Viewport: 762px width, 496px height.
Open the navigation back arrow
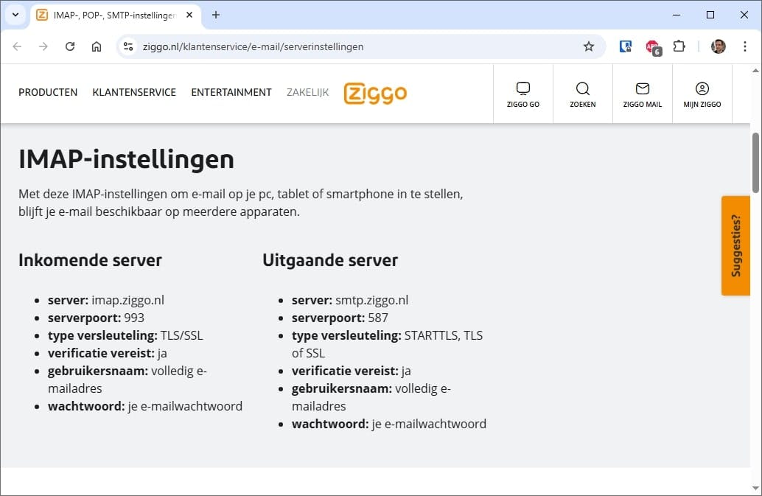[x=18, y=46]
